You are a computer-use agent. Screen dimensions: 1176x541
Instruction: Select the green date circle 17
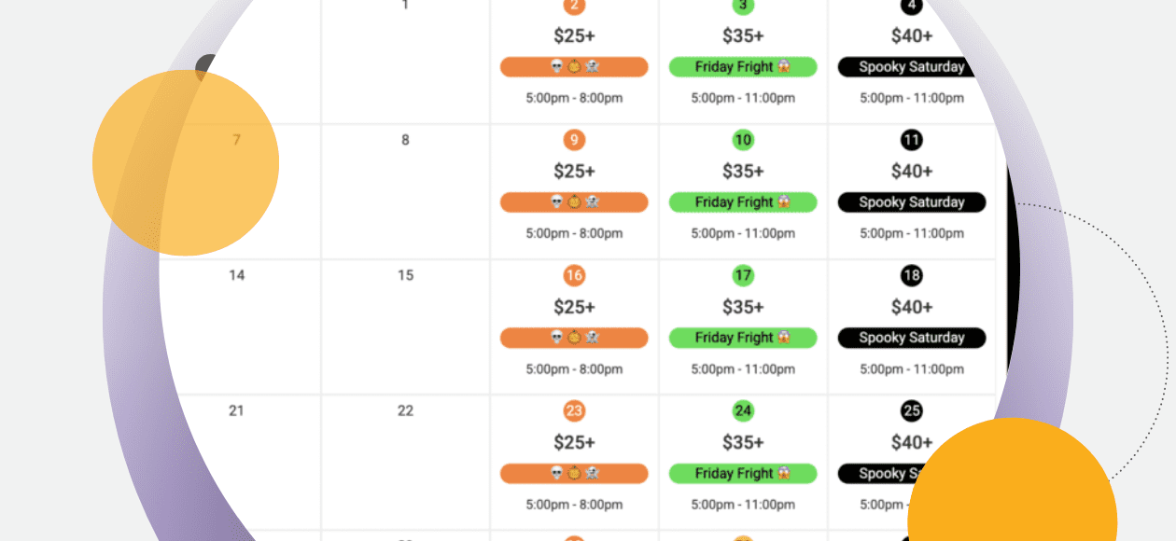point(743,276)
